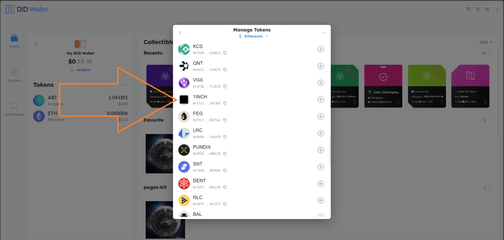Click the KCS token logo
The width and height of the screenshot is (504, 240).
184,49
